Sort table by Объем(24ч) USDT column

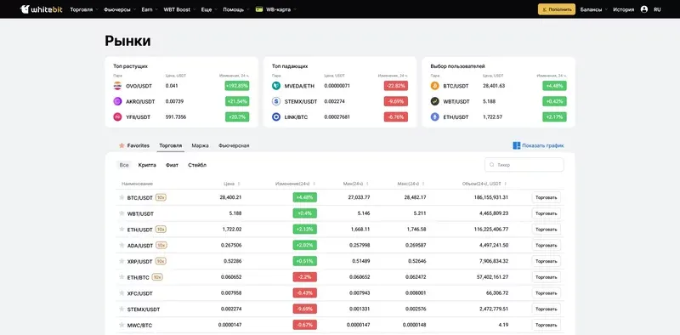click(484, 184)
